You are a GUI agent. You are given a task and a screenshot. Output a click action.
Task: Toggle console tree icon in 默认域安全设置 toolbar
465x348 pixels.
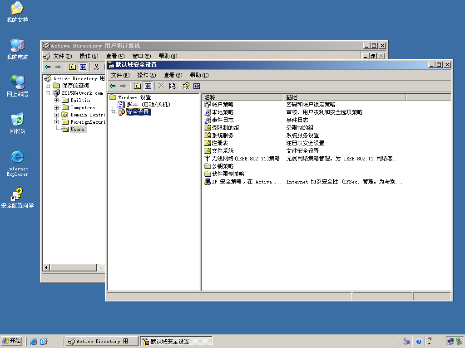click(148, 86)
